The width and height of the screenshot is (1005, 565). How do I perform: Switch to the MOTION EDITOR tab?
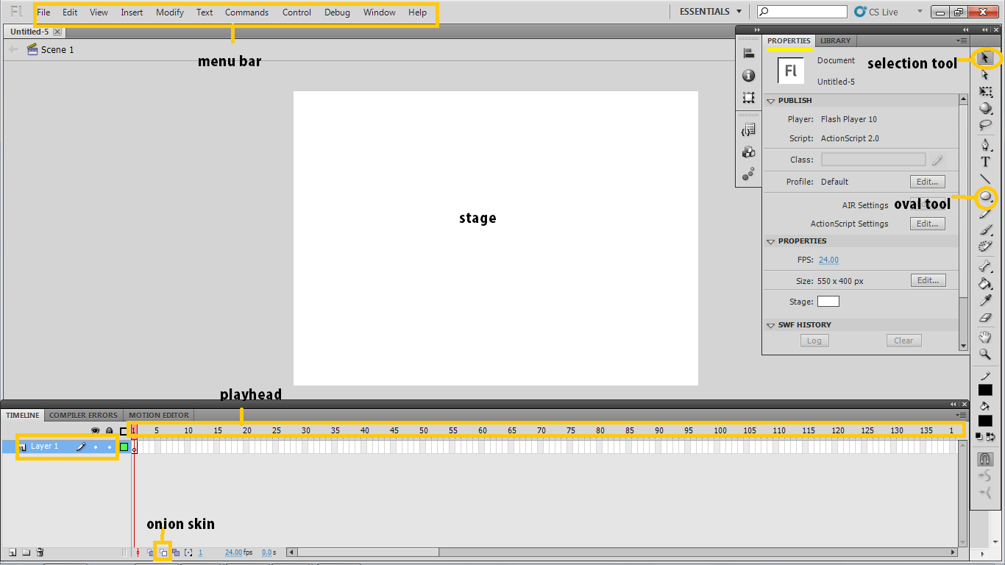[159, 415]
